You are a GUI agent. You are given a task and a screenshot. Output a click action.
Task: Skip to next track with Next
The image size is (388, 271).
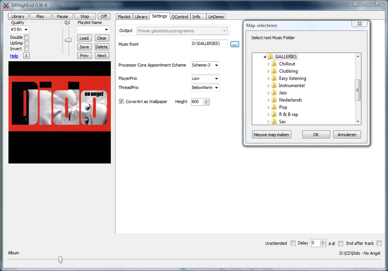pos(102,56)
